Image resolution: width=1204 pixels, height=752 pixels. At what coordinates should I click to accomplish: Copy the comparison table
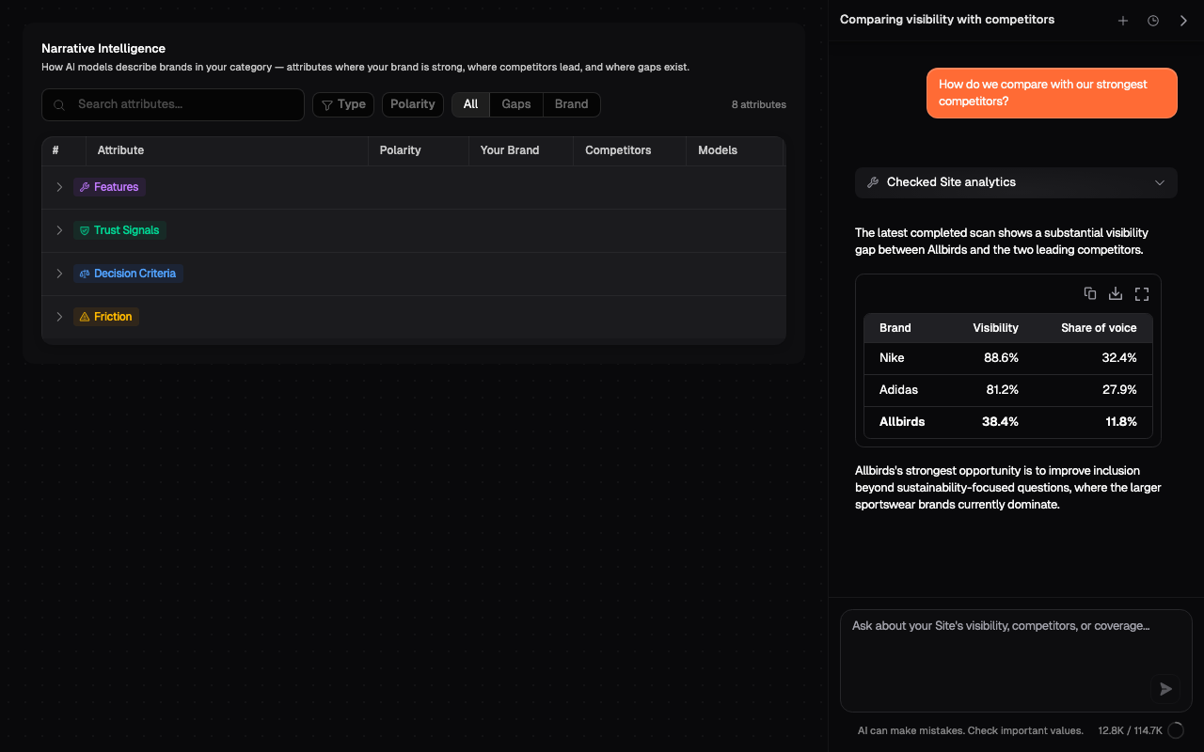1090,293
